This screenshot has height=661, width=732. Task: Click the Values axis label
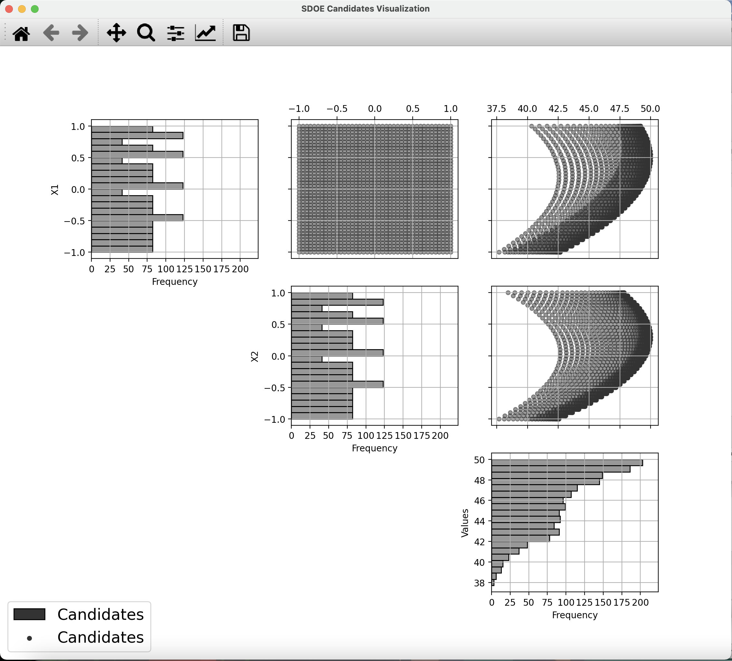click(465, 523)
